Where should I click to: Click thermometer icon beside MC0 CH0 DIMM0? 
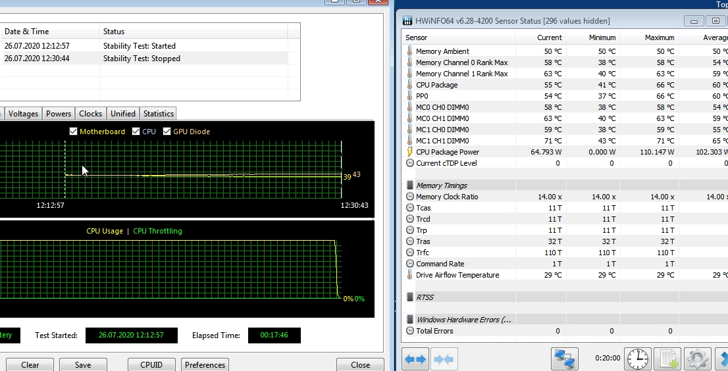coord(409,107)
